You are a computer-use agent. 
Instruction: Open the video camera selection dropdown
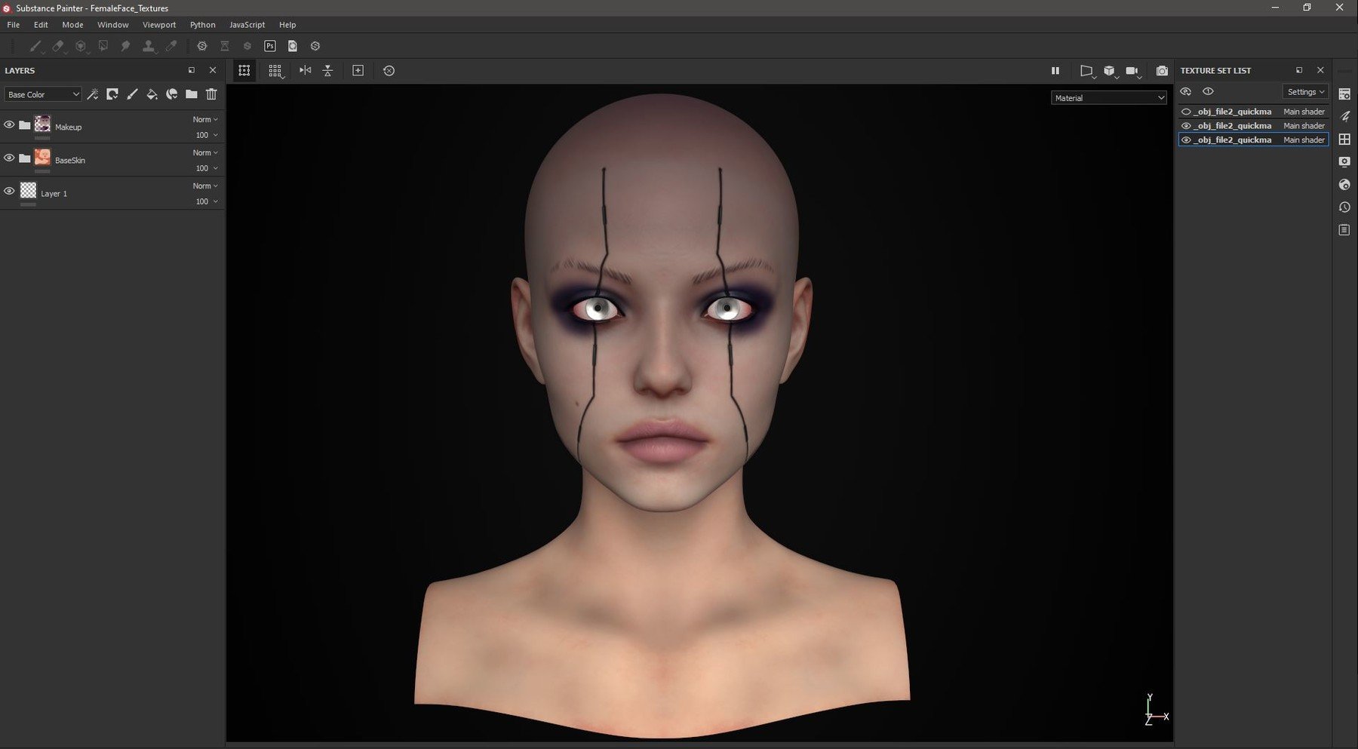coord(1132,70)
